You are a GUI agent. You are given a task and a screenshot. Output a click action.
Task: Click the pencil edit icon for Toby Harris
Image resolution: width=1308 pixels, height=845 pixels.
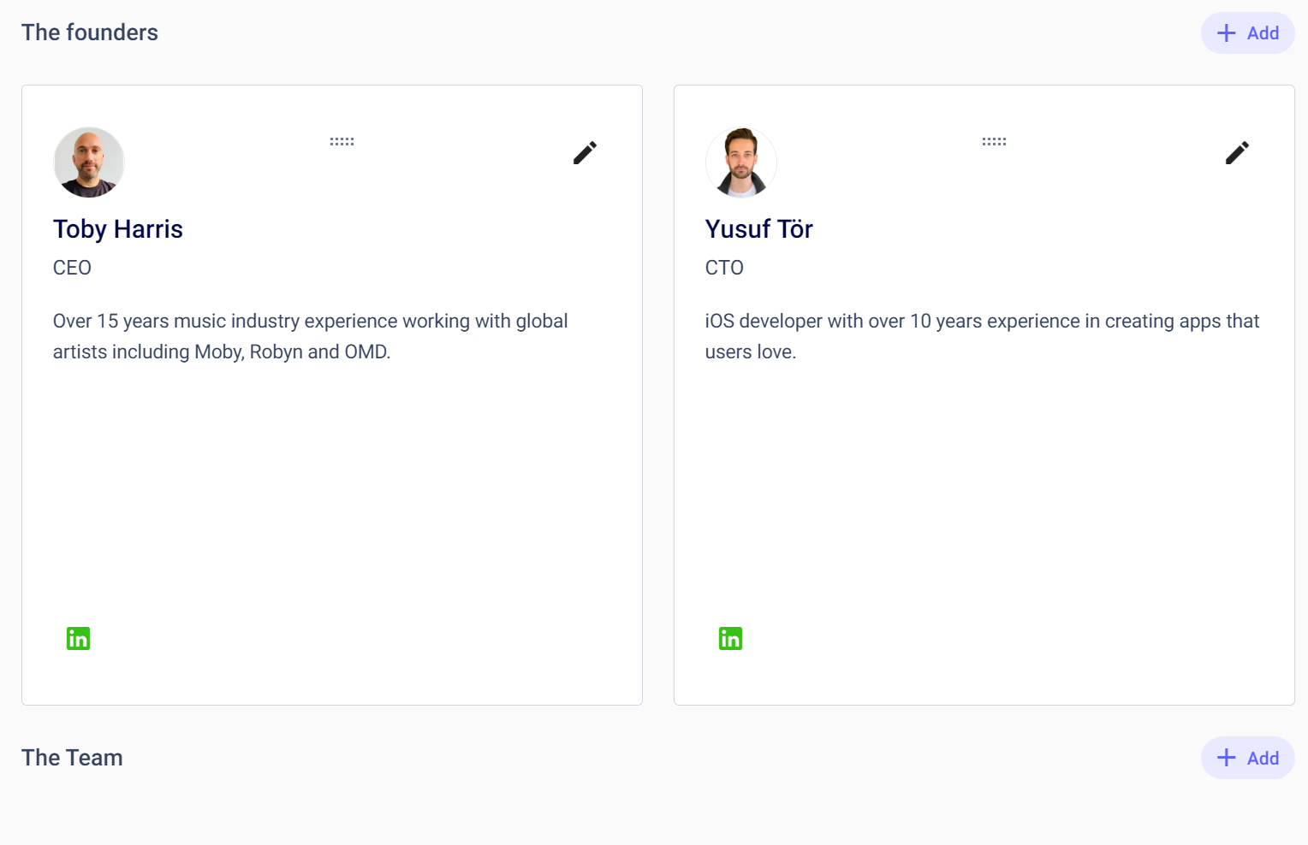tap(585, 153)
